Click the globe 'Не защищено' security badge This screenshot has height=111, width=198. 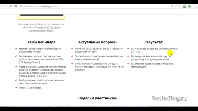coord(27,6)
